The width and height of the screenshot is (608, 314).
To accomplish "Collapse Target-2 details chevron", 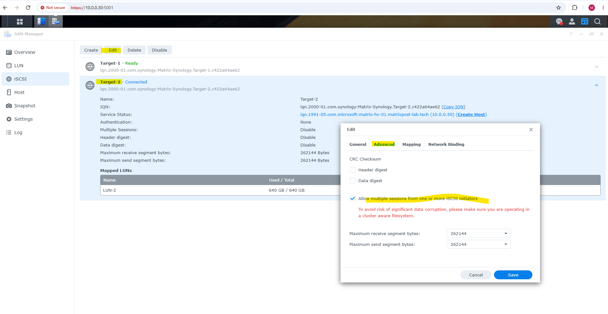I will coord(597,85).
